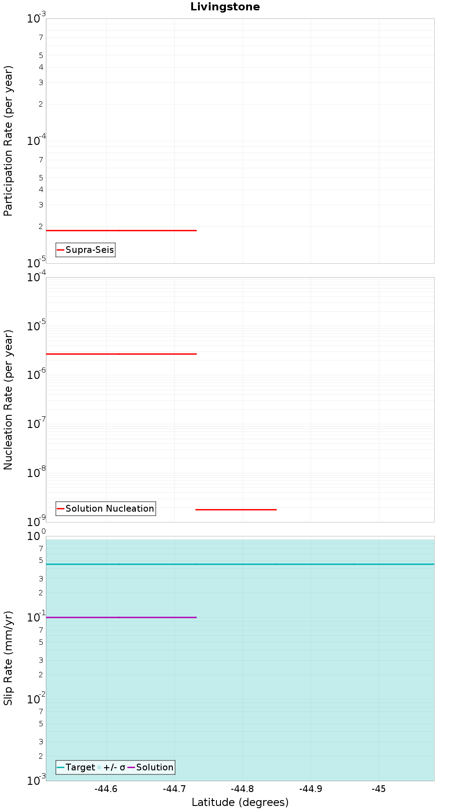Click the Slip Rate (mm/yr) axis label
The width and height of the screenshot is (450, 810).
point(9,658)
